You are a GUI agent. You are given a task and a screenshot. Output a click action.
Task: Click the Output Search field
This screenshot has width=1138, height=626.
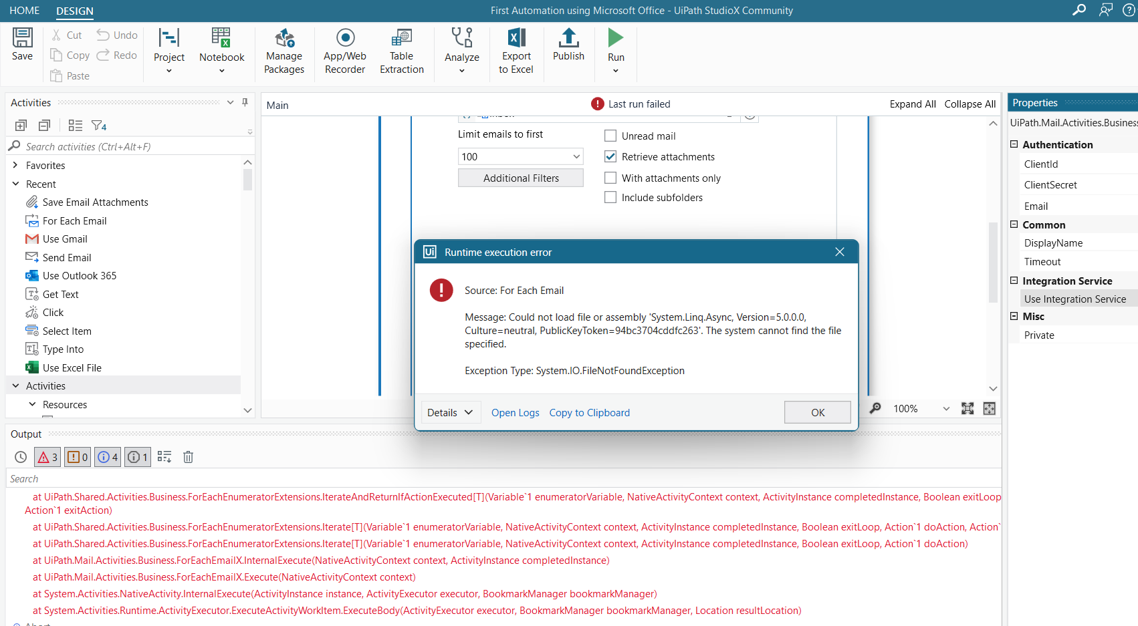tap(503, 478)
